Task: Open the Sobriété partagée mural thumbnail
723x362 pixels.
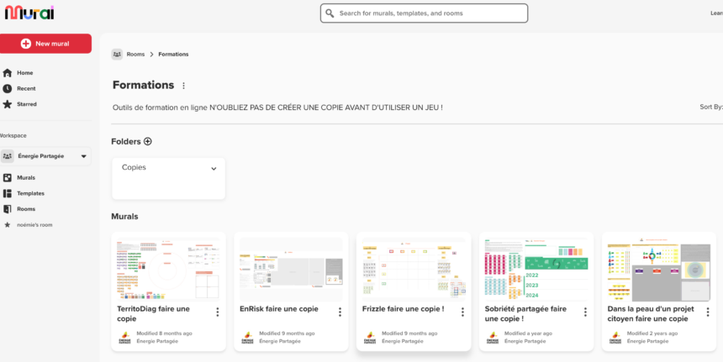Action: (x=536, y=269)
